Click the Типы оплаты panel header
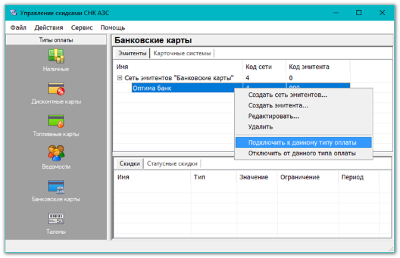400x258 pixels. (56, 40)
